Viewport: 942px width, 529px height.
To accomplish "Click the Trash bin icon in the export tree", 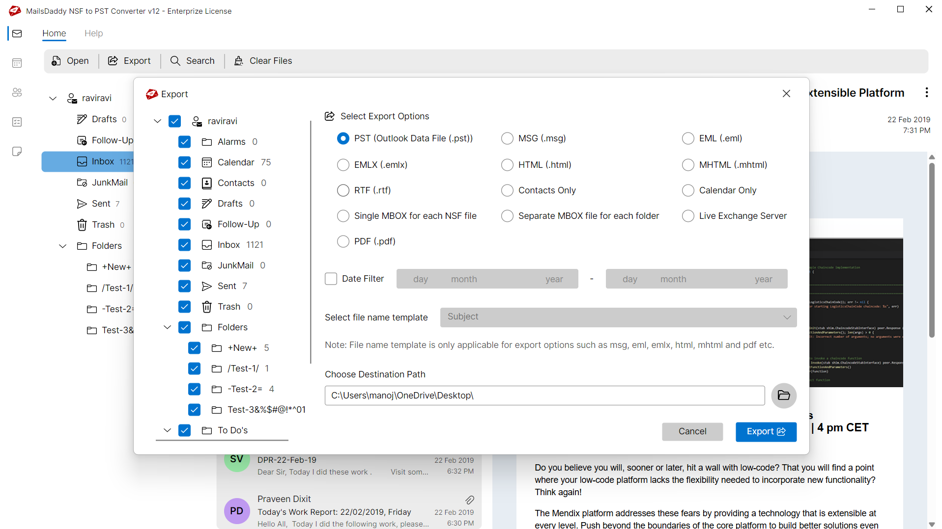I will (207, 307).
